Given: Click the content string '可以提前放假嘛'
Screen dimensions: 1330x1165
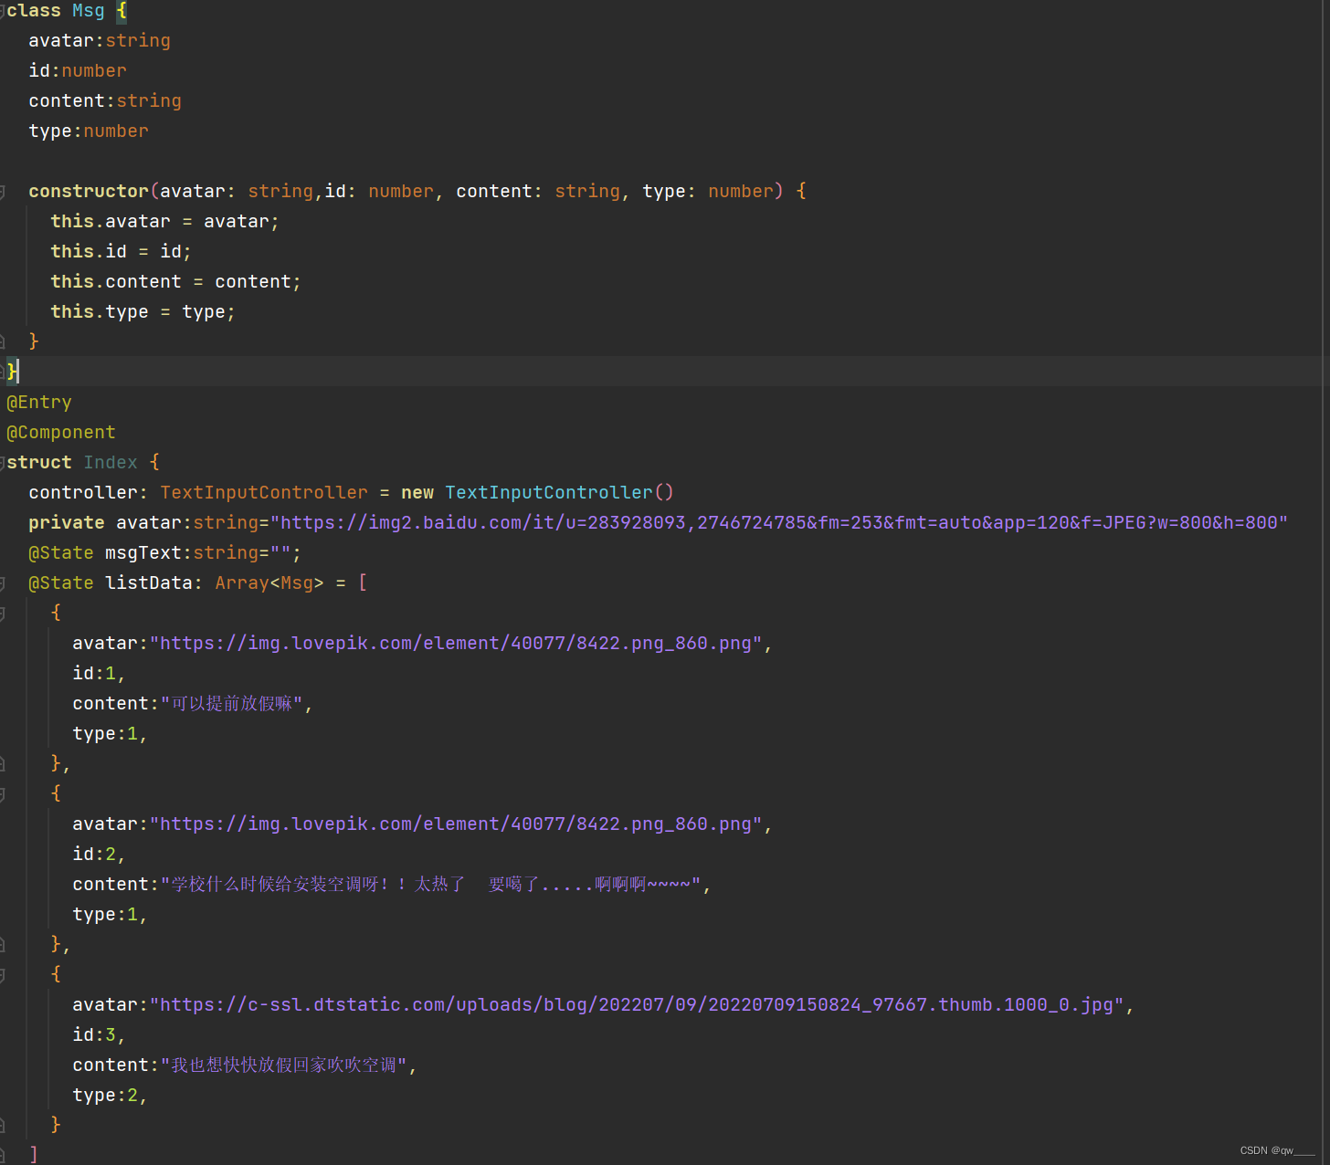Looking at the screenshot, I should click(231, 704).
